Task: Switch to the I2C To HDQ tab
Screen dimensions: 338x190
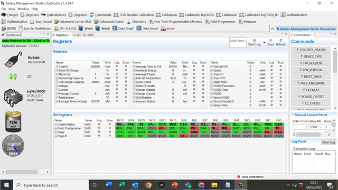Action: pyautogui.click(x=83, y=35)
